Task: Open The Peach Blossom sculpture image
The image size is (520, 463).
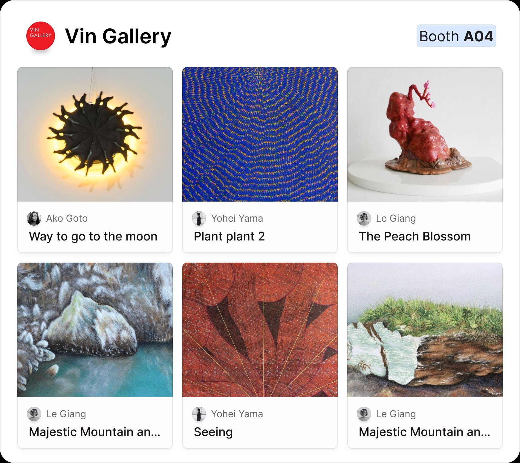Action: pos(425,135)
